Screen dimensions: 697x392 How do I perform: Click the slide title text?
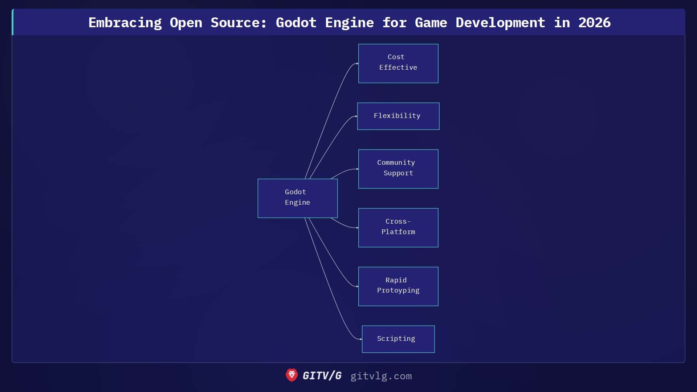pyautogui.click(x=348, y=22)
